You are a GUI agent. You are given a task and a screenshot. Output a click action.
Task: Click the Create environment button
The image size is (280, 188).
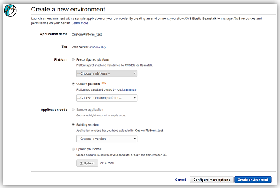coord(253,180)
